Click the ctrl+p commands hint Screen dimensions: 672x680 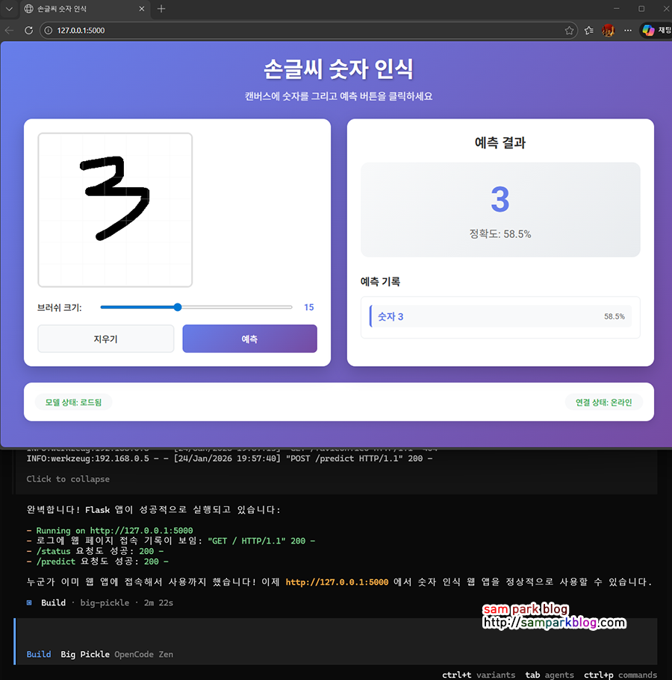pyautogui.click(x=620, y=675)
